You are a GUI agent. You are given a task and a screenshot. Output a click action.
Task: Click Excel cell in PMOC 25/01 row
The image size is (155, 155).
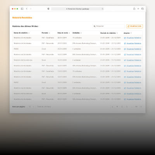44,49
